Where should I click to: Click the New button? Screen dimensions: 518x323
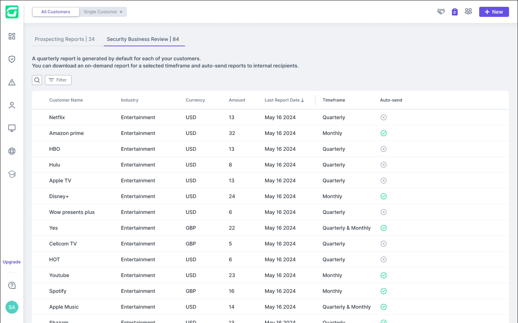click(494, 12)
